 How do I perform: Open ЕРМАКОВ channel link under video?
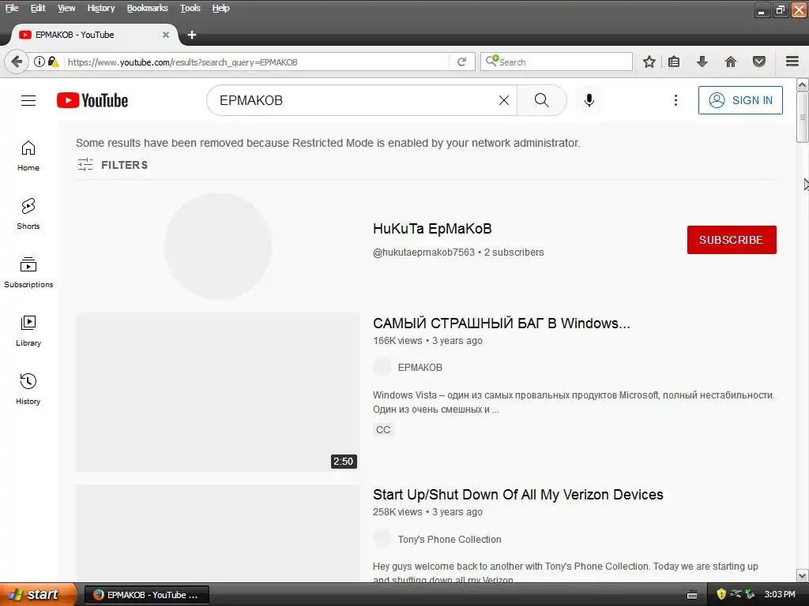coord(420,368)
